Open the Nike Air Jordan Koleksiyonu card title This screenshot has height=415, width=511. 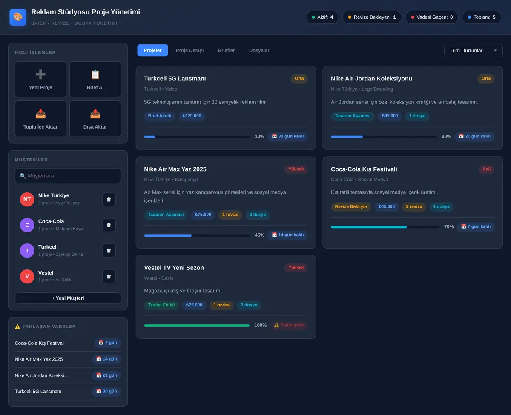[371, 79]
